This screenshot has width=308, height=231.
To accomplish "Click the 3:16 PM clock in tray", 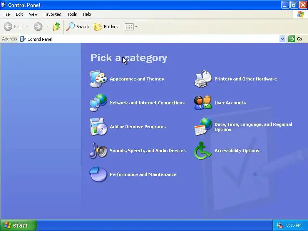I will point(294,225).
